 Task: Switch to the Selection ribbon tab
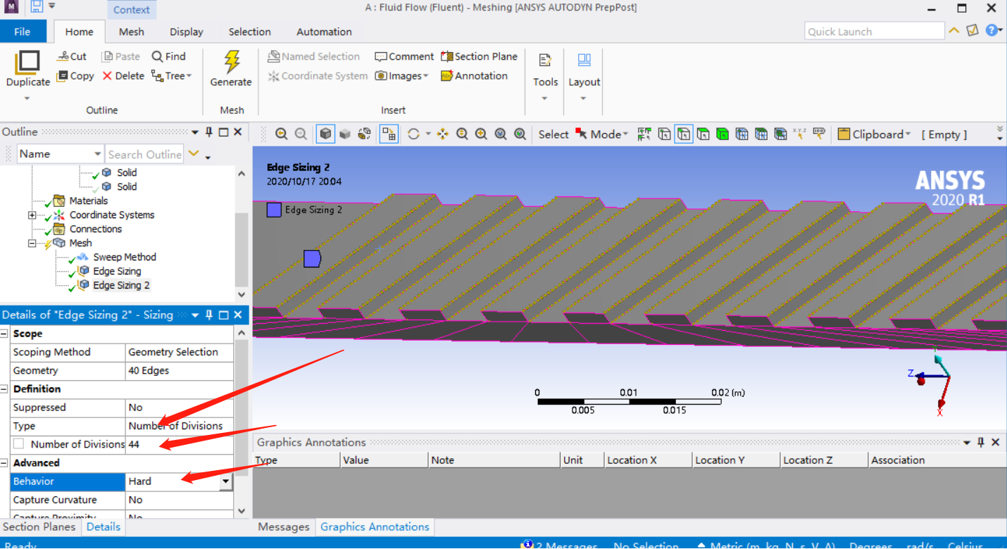[x=249, y=32]
